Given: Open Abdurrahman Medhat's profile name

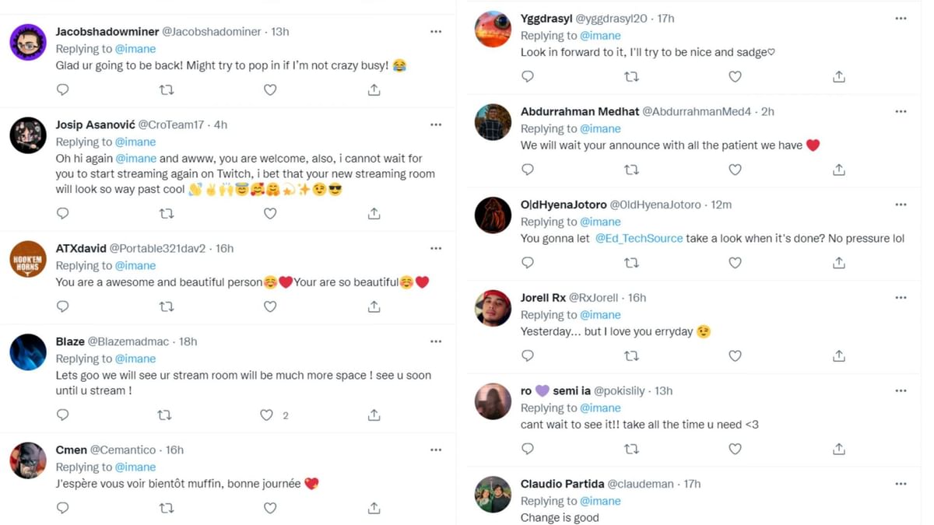Looking at the screenshot, I should click(579, 112).
